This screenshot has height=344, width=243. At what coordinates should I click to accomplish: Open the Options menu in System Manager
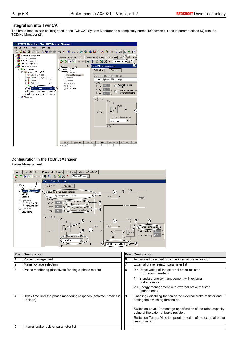pyautogui.click(x=41, y=48)
